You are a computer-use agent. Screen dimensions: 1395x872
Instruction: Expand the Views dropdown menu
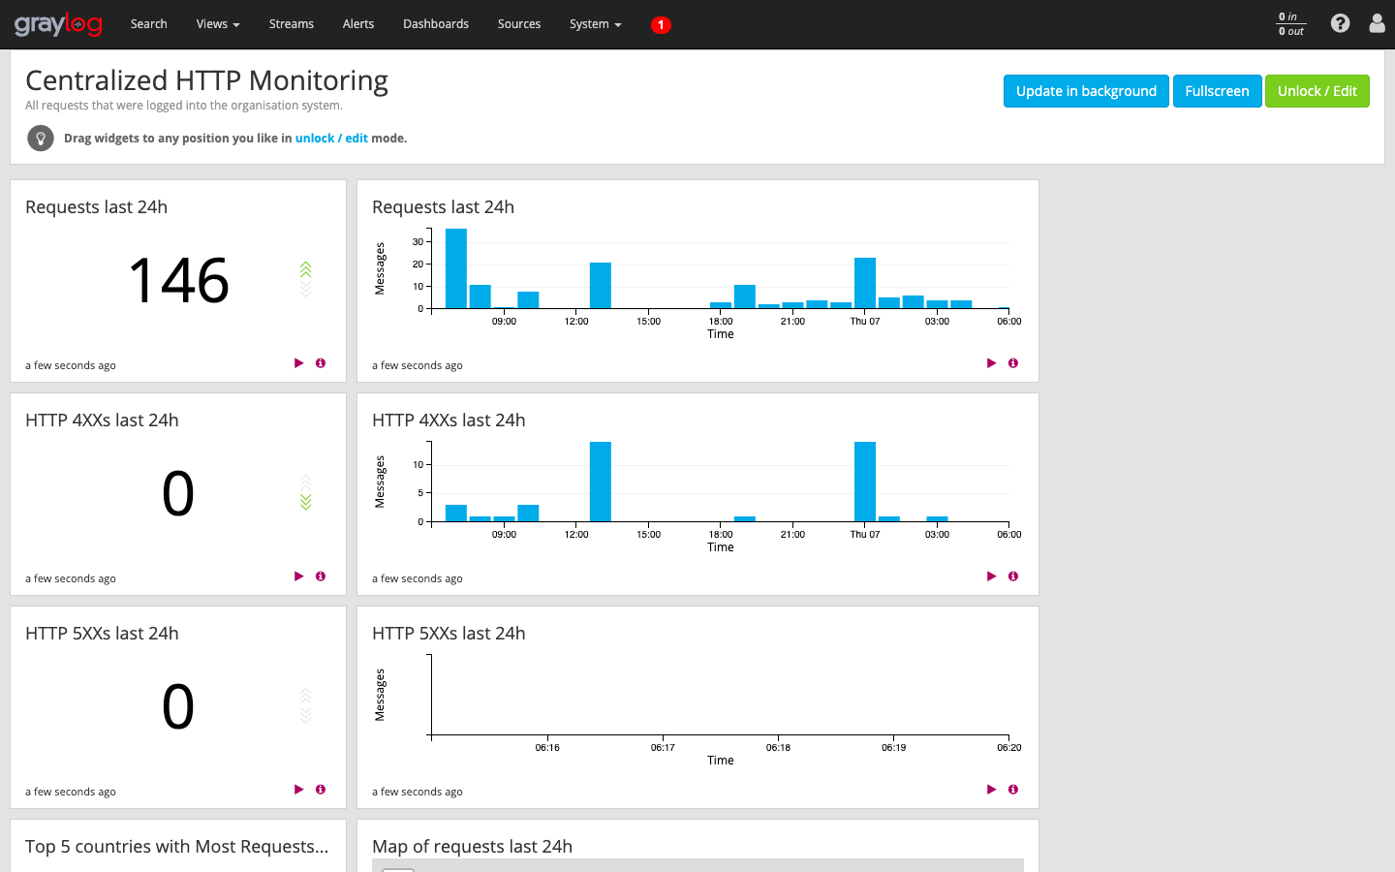pyautogui.click(x=218, y=24)
